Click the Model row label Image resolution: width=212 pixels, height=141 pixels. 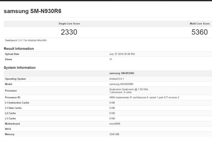coord(8,84)
